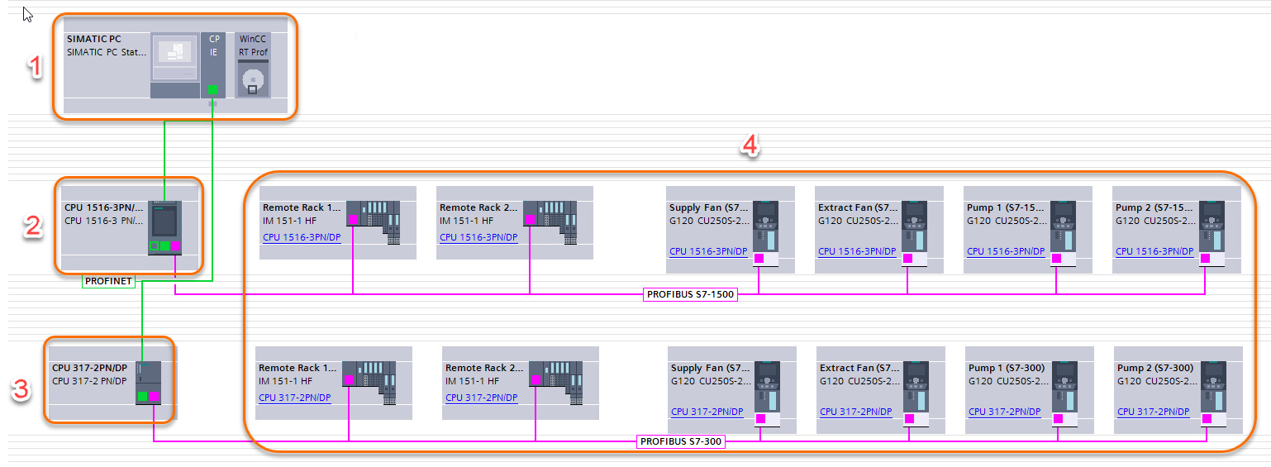Open CPU 1516-3PN/DP link under Remote Rack 1
The image size is (1271, 467).
point(301,237)
